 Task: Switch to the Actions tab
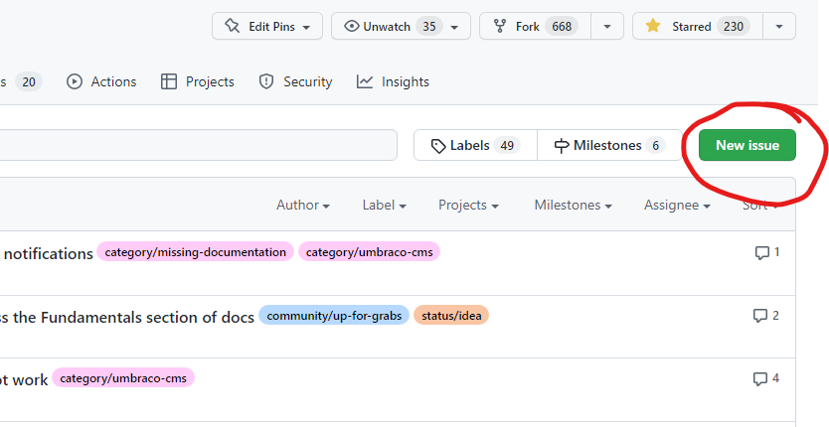(101, 81)
